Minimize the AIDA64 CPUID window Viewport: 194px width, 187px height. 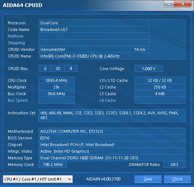coord(169,4)
